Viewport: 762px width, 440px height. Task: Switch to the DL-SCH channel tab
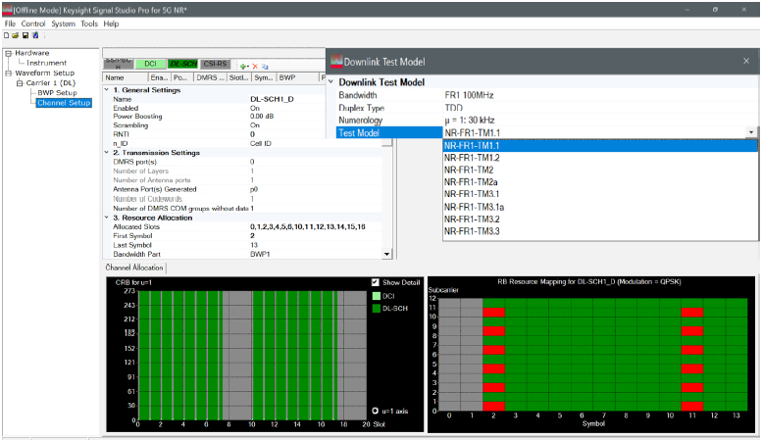click(183, 64)
